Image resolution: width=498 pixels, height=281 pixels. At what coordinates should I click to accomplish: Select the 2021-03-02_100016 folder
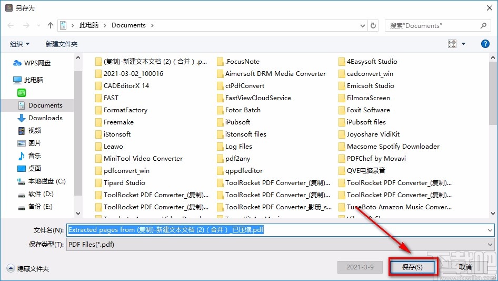click(x=130, y=74)
